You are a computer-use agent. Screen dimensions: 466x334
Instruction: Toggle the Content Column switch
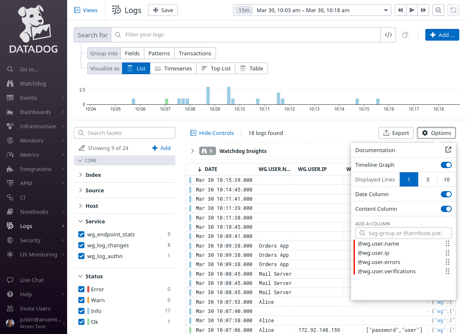446,209
